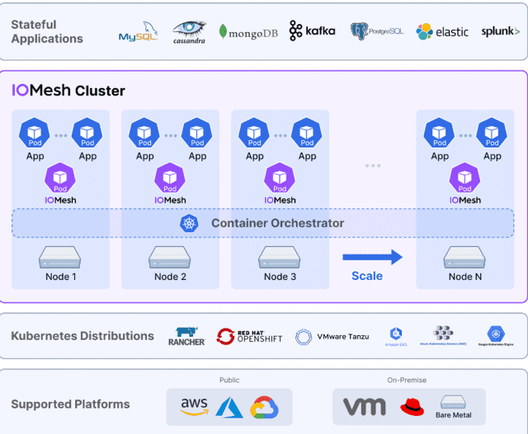528x434 pixels.
Task: Click the Azure Kubernetes Service icon
Action: pyautogui.click(x=443, y=333)
